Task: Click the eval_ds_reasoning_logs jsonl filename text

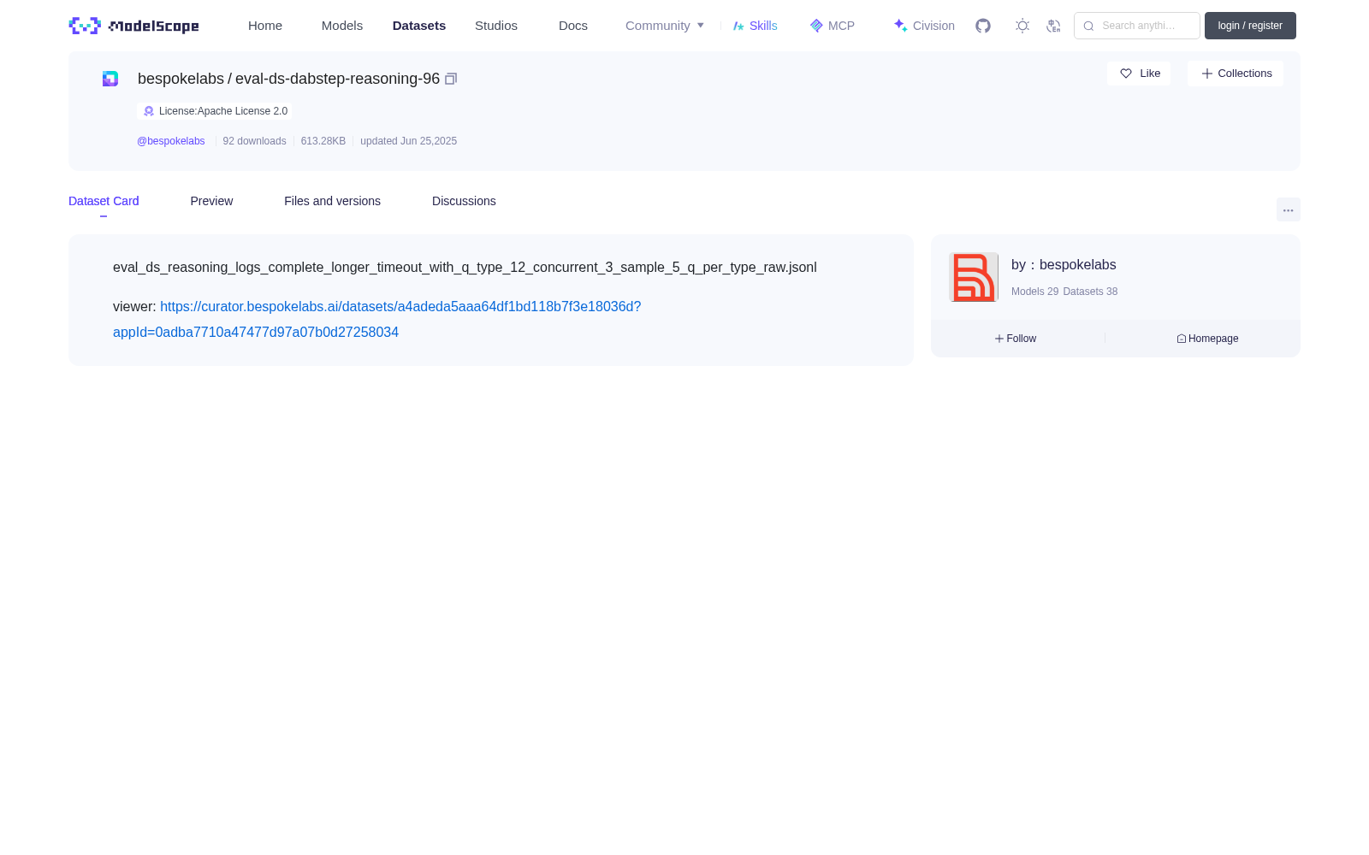Action: (465, 268)
